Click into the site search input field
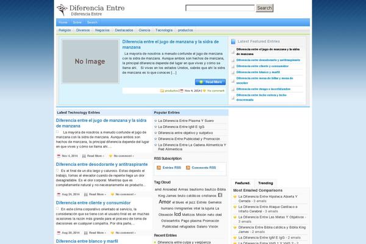The image size is (366, 244). tap(220, 8)
